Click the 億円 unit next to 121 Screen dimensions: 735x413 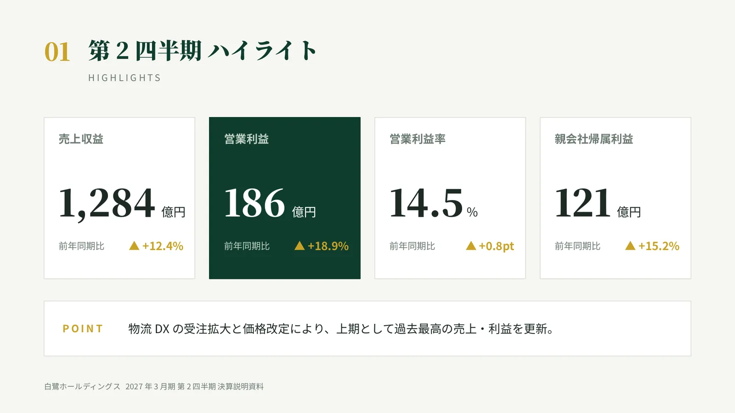(629, 212)
